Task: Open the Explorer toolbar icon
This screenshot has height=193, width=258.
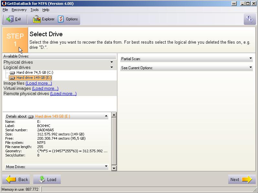Action: 37,19
